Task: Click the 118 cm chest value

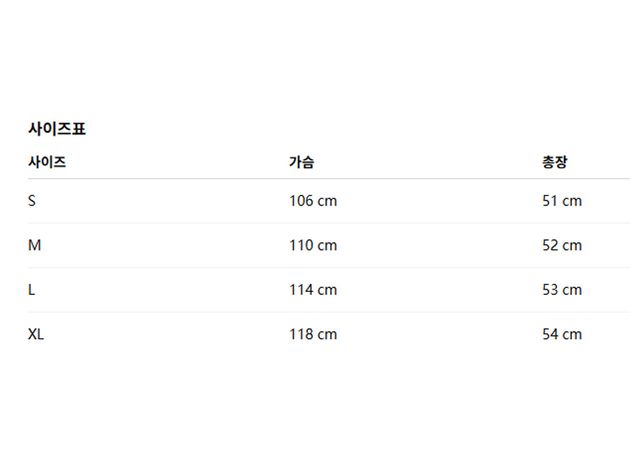Action: pos(313,334)
